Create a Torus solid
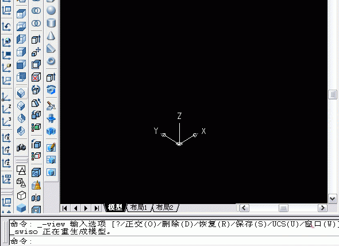The height and width of the screenshot is (246, 339). pyautogui.click(x=51, y=61)
